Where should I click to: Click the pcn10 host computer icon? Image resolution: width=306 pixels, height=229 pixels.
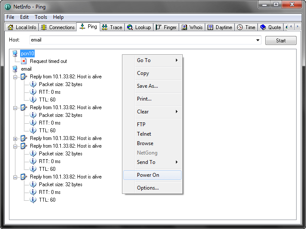(x=15, y=54)
